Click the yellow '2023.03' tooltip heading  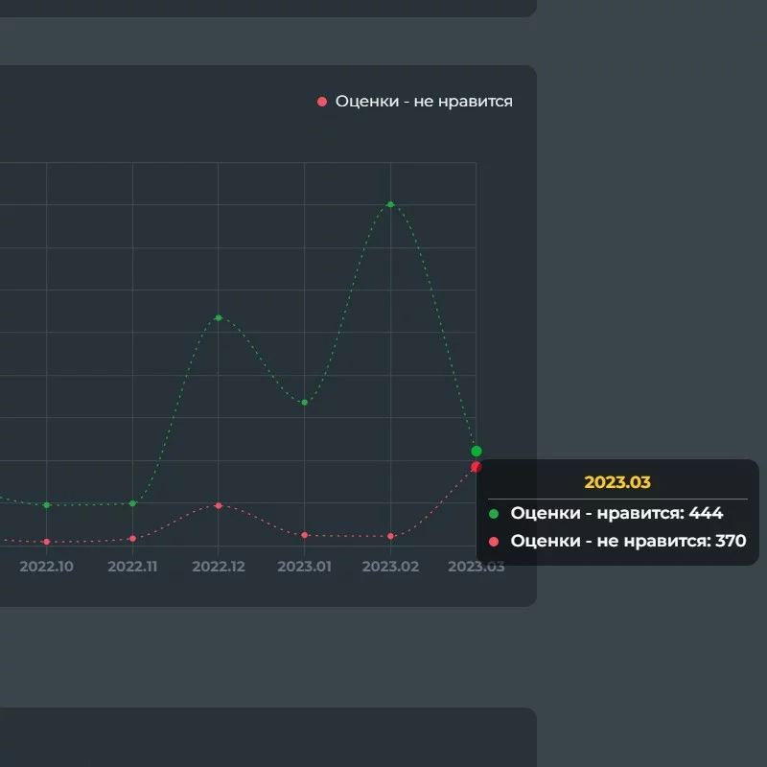click(x=617, y=482)
